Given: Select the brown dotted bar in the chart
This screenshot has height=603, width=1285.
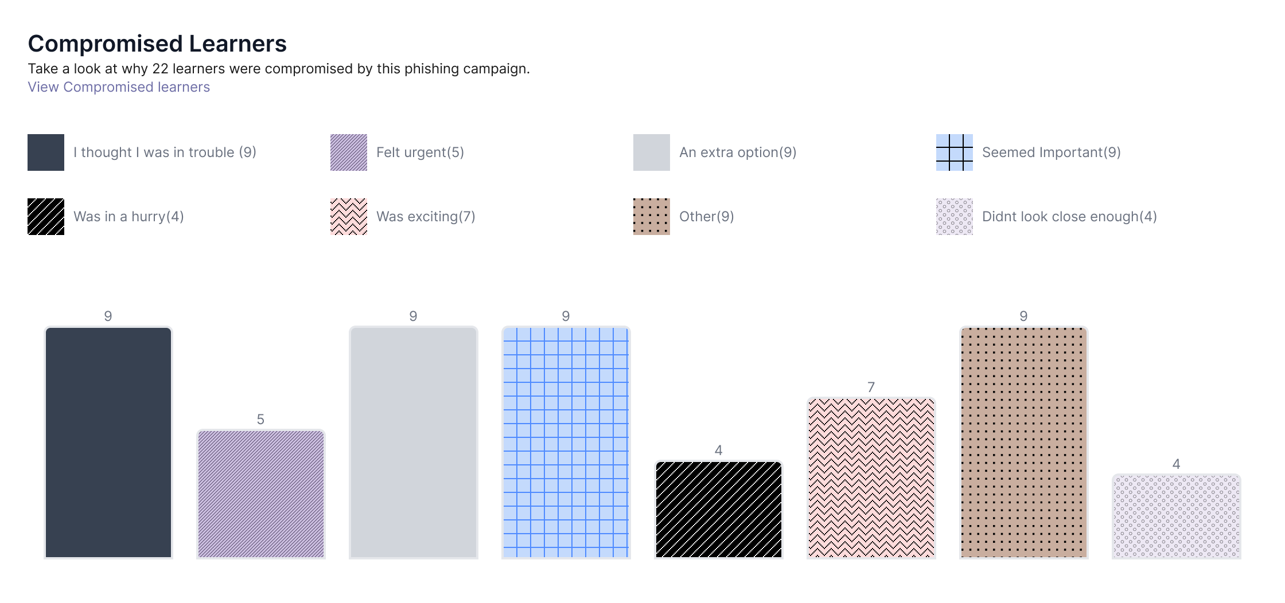Looking at the screenshot, I should [x=1024, y=443].
